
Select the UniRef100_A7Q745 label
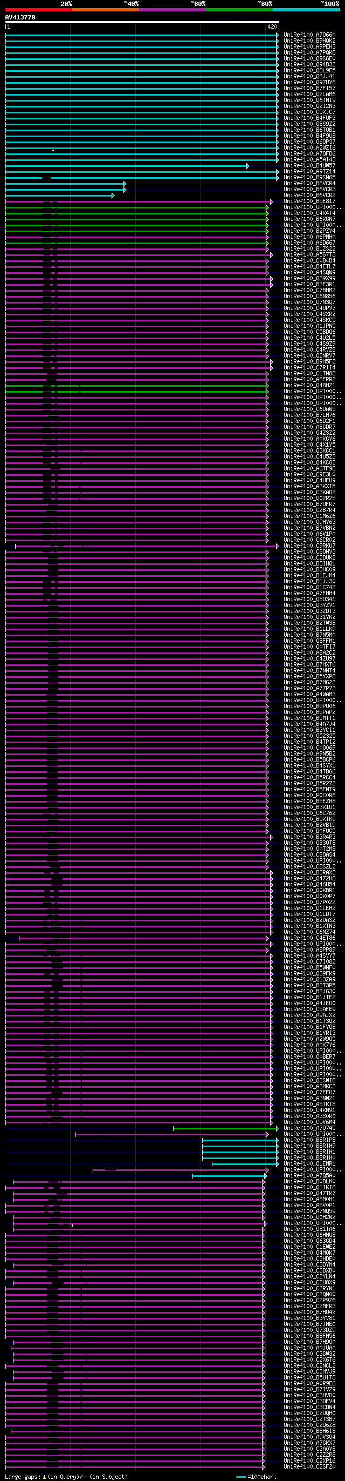[x=309, y=1128]
